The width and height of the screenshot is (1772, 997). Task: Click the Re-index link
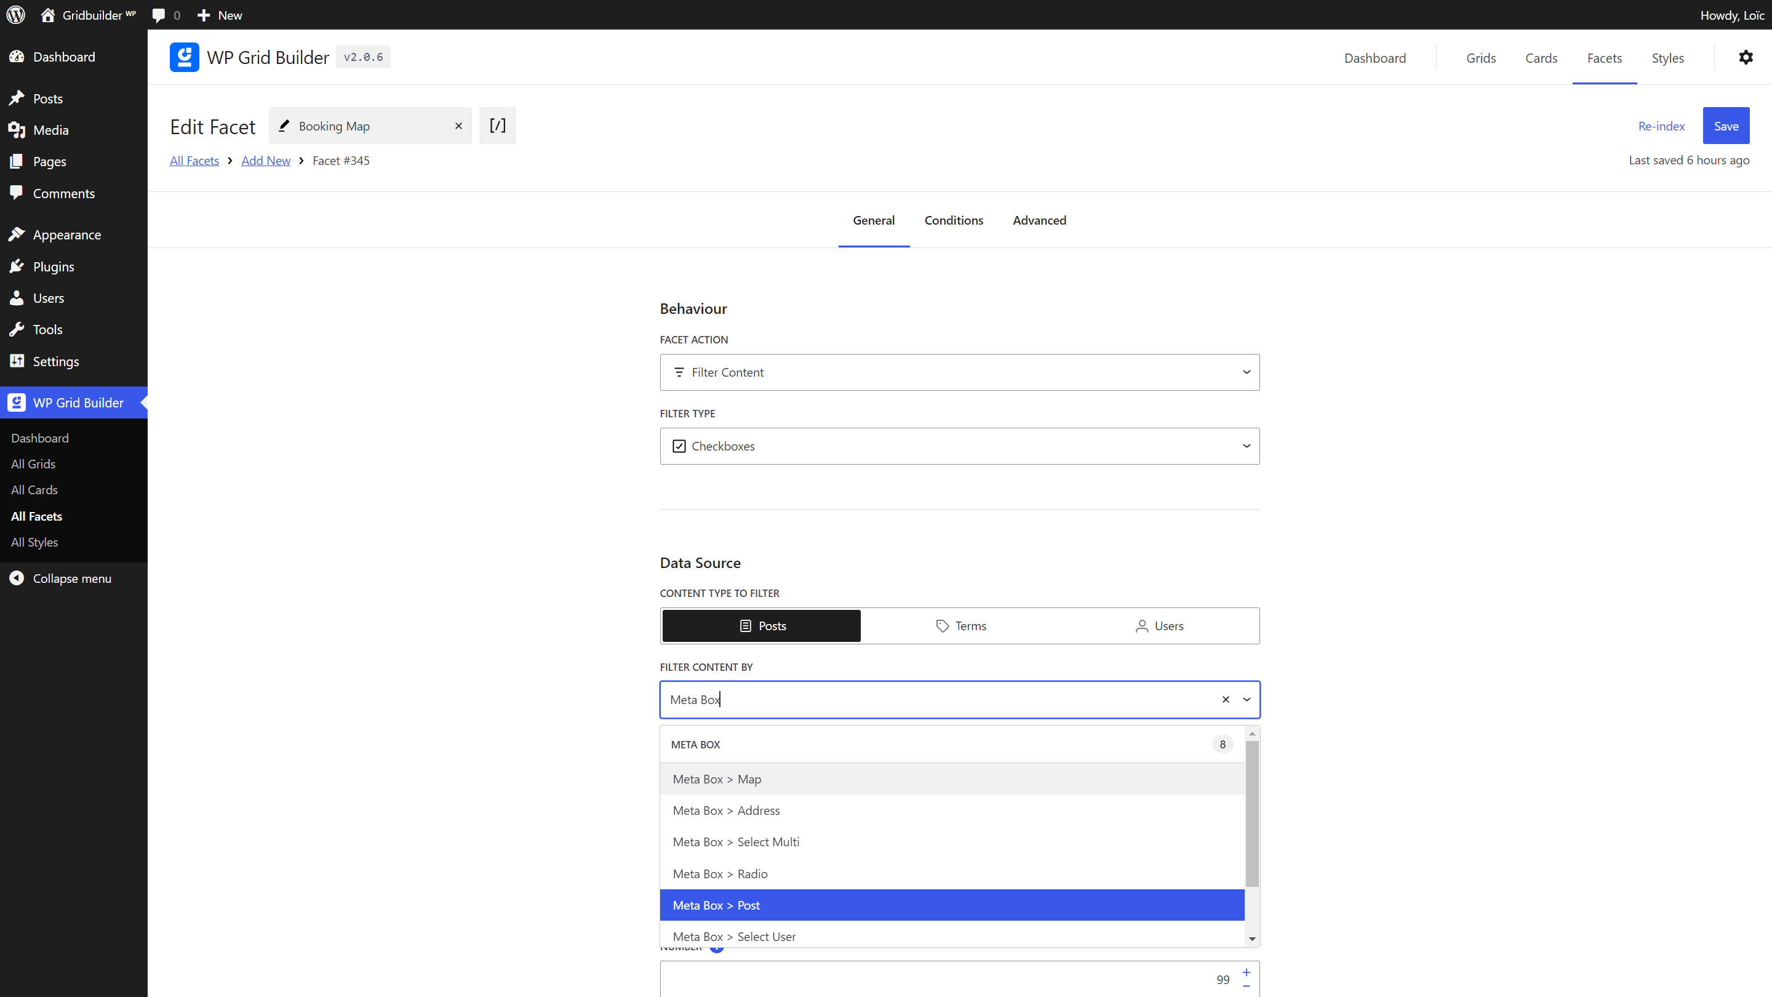click(1661, 126)
